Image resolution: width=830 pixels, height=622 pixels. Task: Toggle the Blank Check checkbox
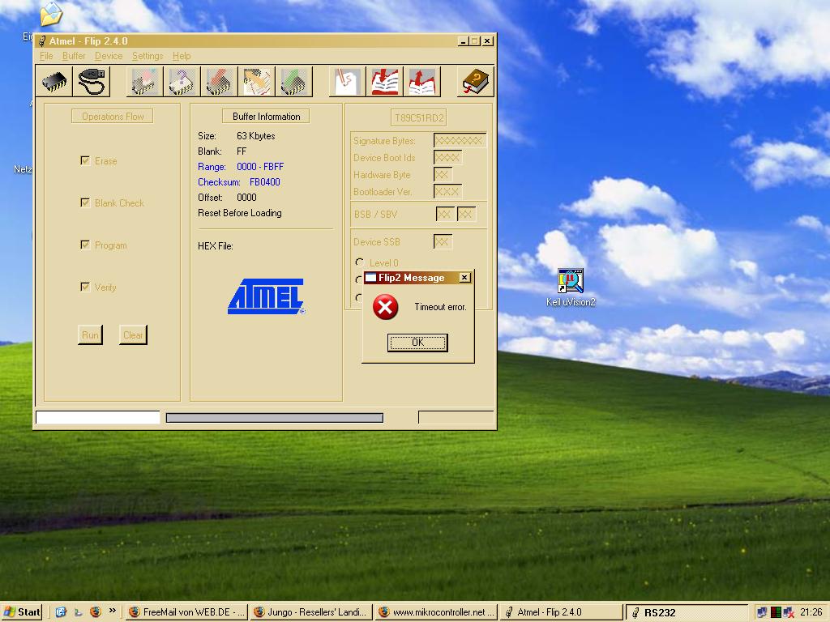pos(84,202)
